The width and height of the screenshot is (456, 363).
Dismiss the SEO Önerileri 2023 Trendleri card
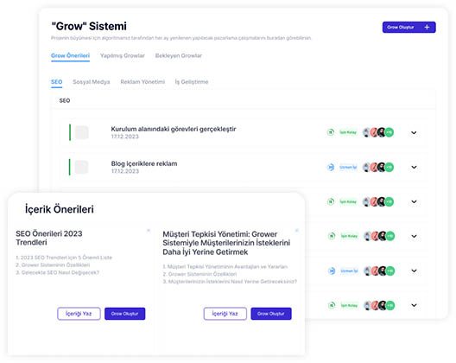pos(149,230)
